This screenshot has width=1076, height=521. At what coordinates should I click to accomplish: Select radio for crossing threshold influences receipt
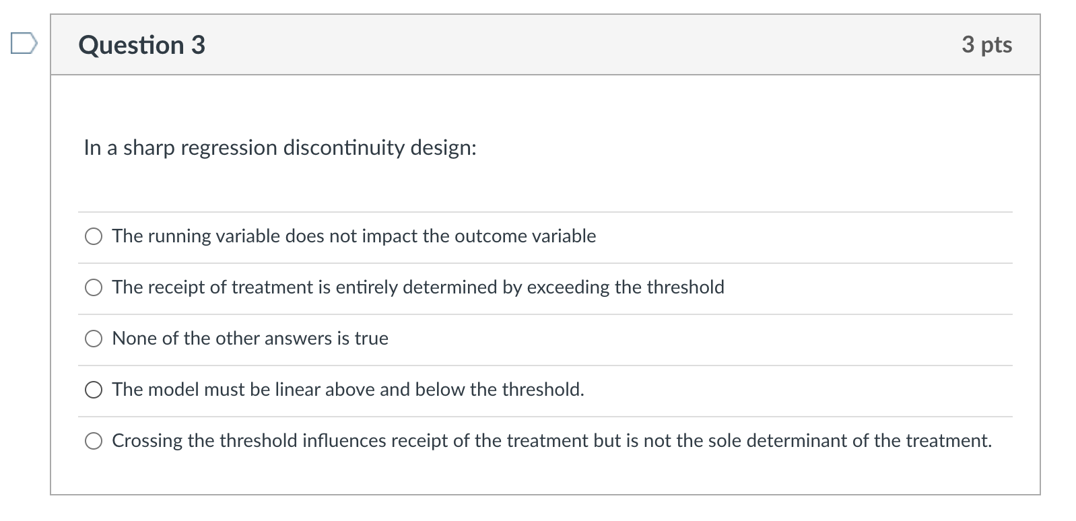(x=94, y=441)
